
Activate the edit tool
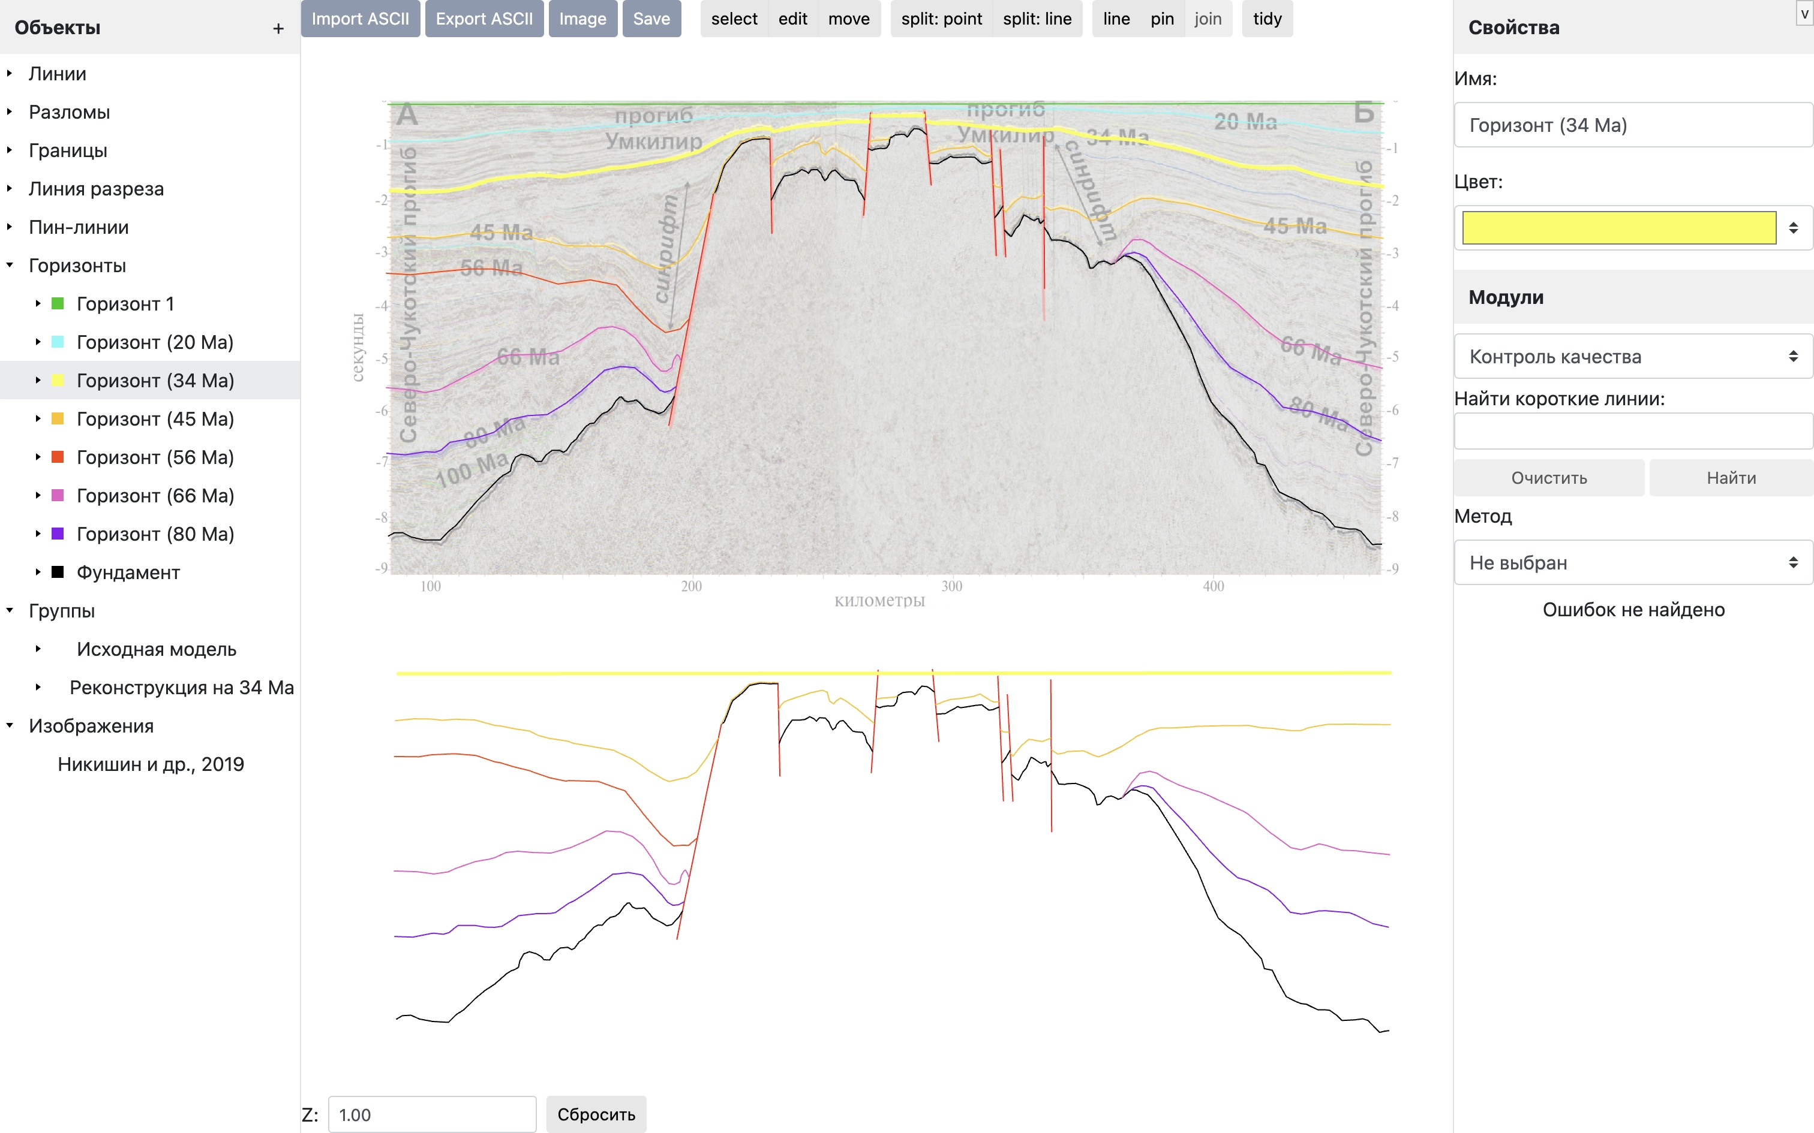(x=792, y=19)
